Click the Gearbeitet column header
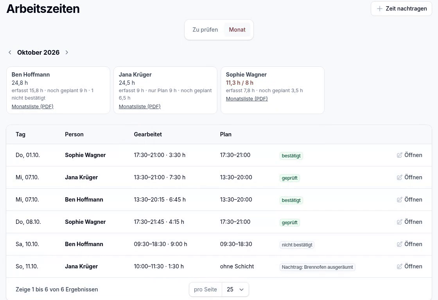Screen dimensions: 438x300 (148, 134)
